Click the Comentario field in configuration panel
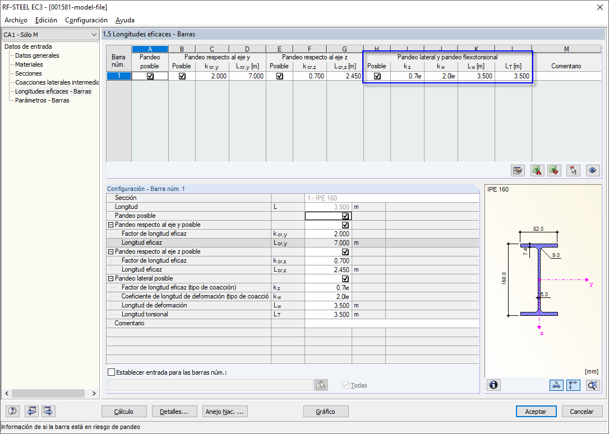 [392, 324]
